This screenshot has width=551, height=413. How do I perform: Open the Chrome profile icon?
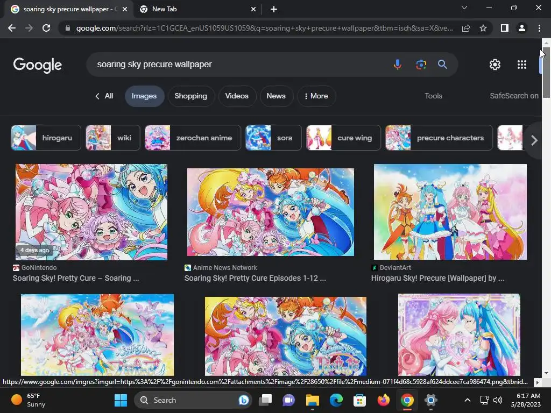click(522, 28)
